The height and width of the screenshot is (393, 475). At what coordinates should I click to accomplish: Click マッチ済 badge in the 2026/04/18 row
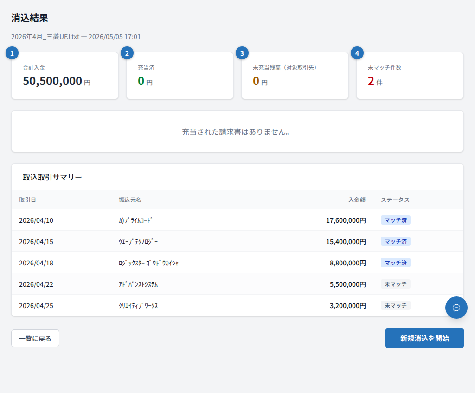(x=396, y=263)
